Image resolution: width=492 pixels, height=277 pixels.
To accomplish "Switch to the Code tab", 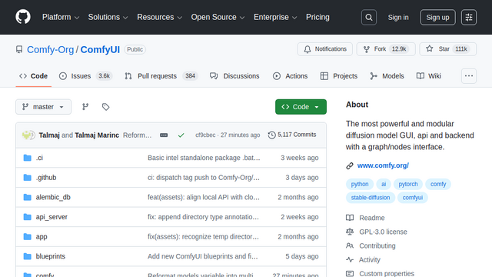I will [x=33, y=76].
